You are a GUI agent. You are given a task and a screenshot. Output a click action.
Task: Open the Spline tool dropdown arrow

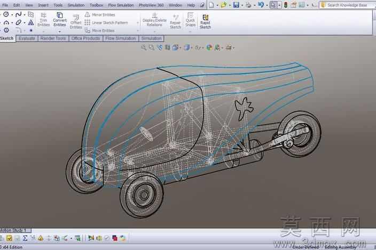click(25, 15)
